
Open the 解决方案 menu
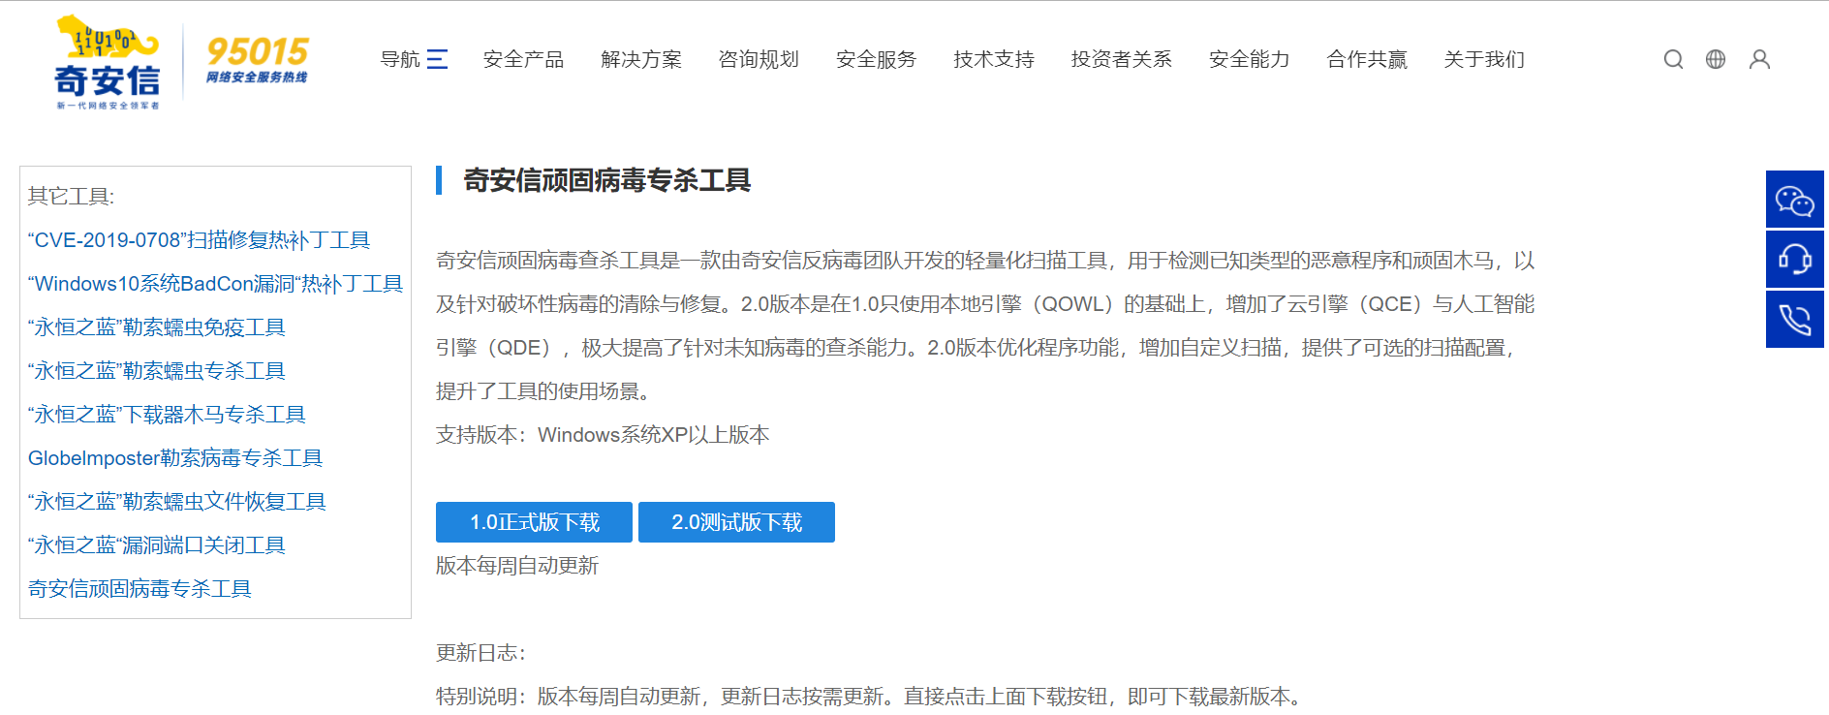coord(641,59)
